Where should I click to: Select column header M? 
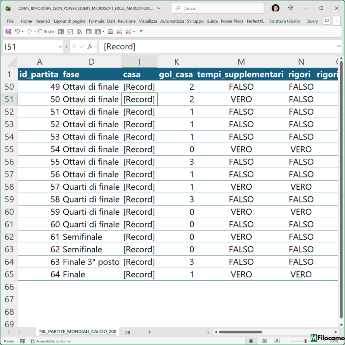point(241,62)
